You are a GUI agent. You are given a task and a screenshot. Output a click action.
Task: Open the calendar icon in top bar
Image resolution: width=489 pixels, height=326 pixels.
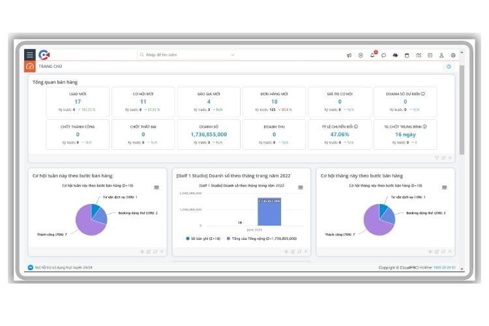[x=407, y=55]
